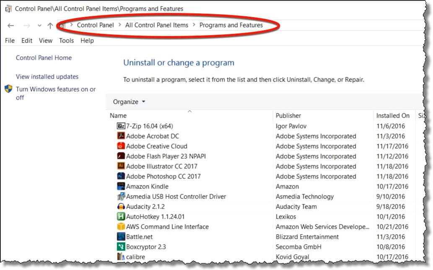The height and width of the screenshot is (270, 433).
Task: Click the 7-Zip program icon
Action: [121, 126]
